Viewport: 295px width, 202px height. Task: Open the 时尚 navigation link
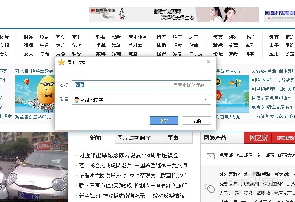44,54
